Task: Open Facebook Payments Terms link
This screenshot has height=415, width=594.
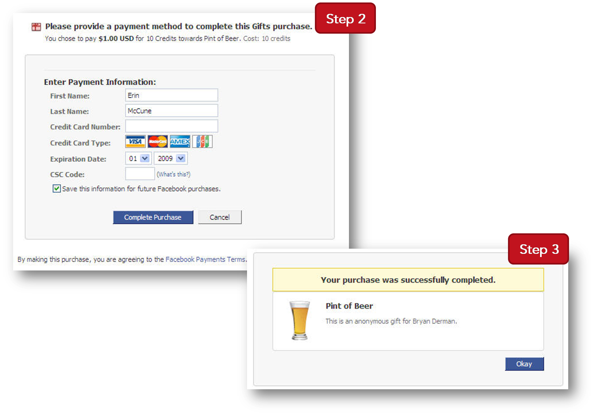Action: point(205,259)
